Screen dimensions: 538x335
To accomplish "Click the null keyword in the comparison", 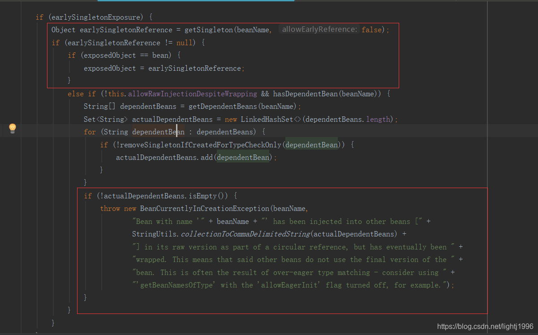I will [185, 43].
